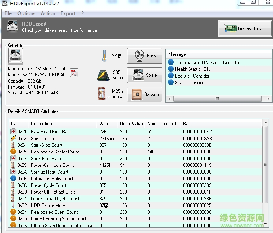Open the File menu
273x233 pixels.
click(x=8, y=13)
